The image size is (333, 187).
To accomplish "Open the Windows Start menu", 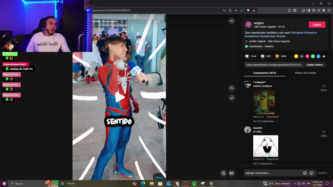I will (x=4, y=184).
